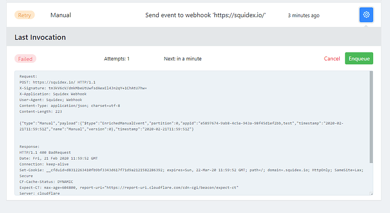Screen dimensions: 390x213
Task: Click the 'CF-Cache-Status: DYNAMIC' line
Action: [x=46, y=182]
